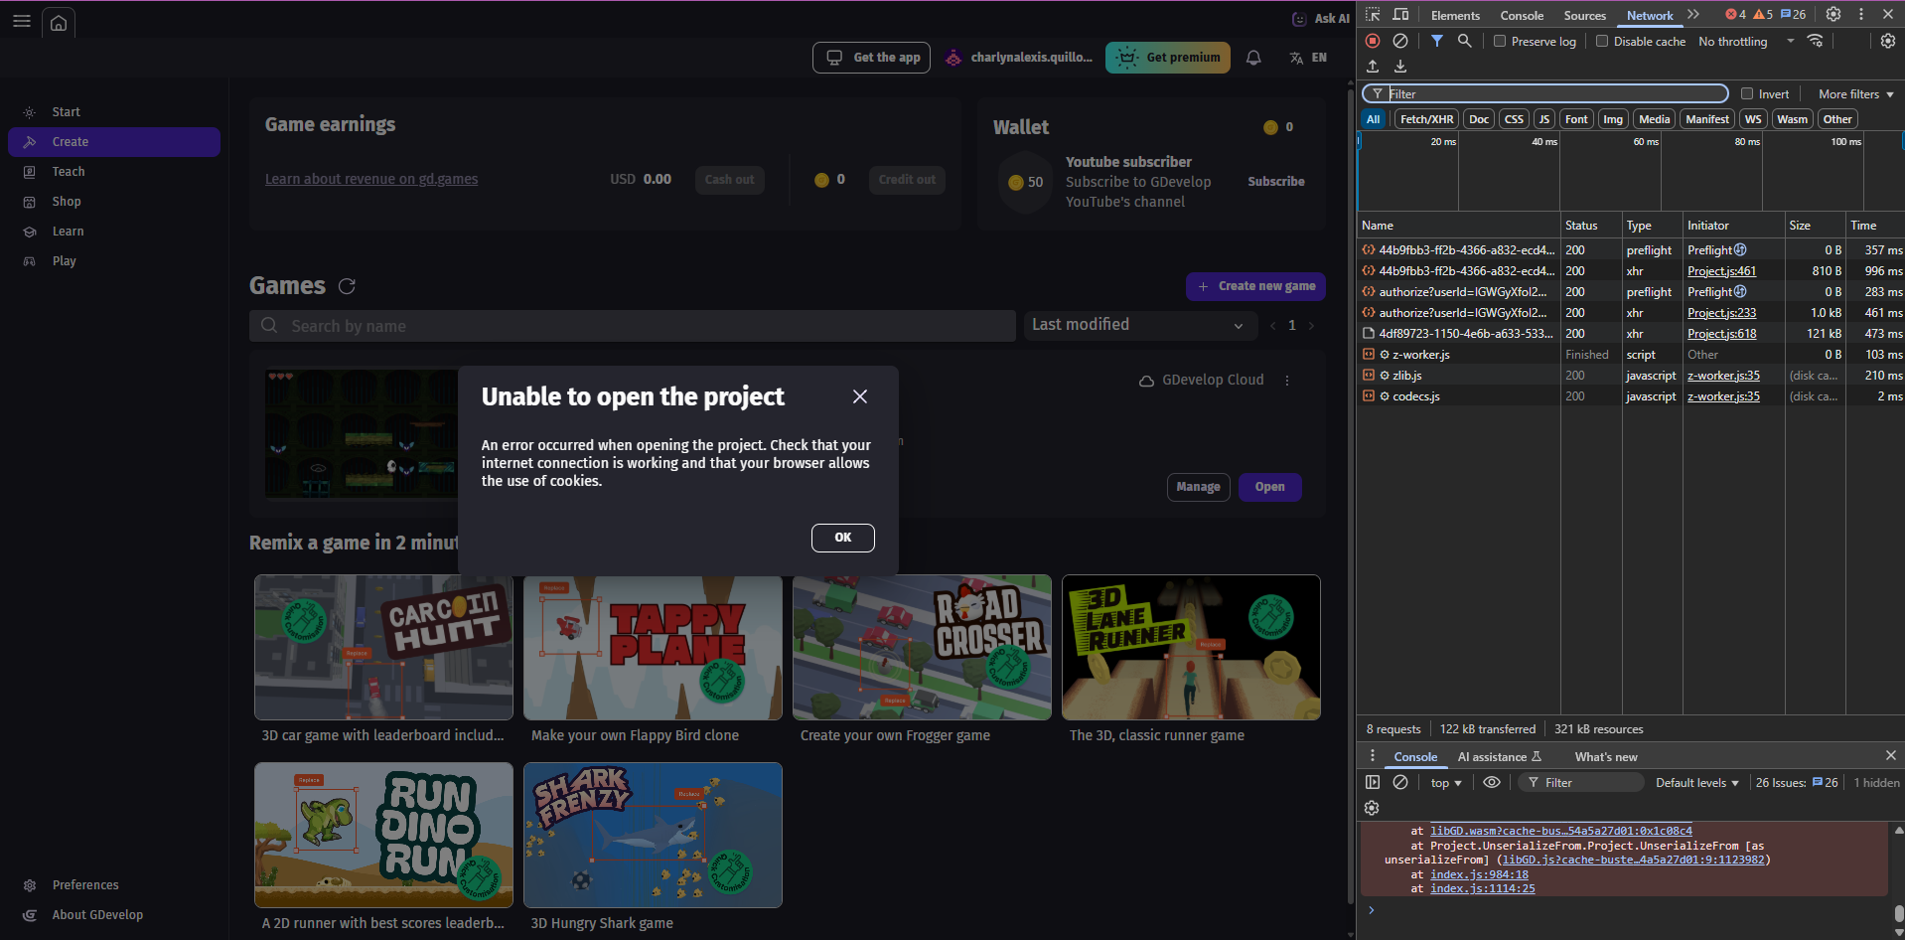Image resolution: width=1905 pixels, height=940 pixels.
Task: Expand More filters dropdown
Action: (x=1856, y=93)
